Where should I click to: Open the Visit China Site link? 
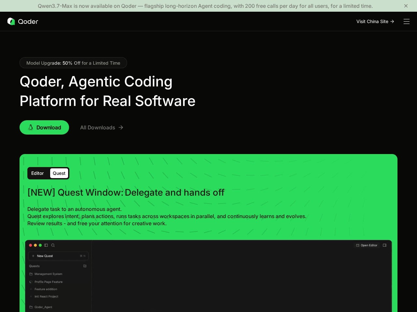[375, 21]
